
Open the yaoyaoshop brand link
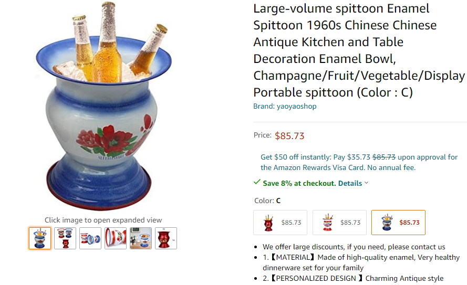pos(296,106)
